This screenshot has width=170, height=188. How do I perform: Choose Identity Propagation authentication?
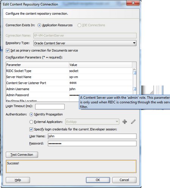31,114
